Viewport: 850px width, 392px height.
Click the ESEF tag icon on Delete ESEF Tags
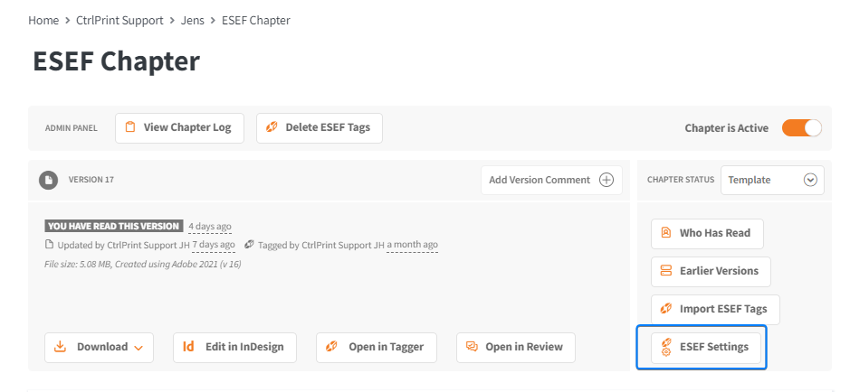(272, 127)
